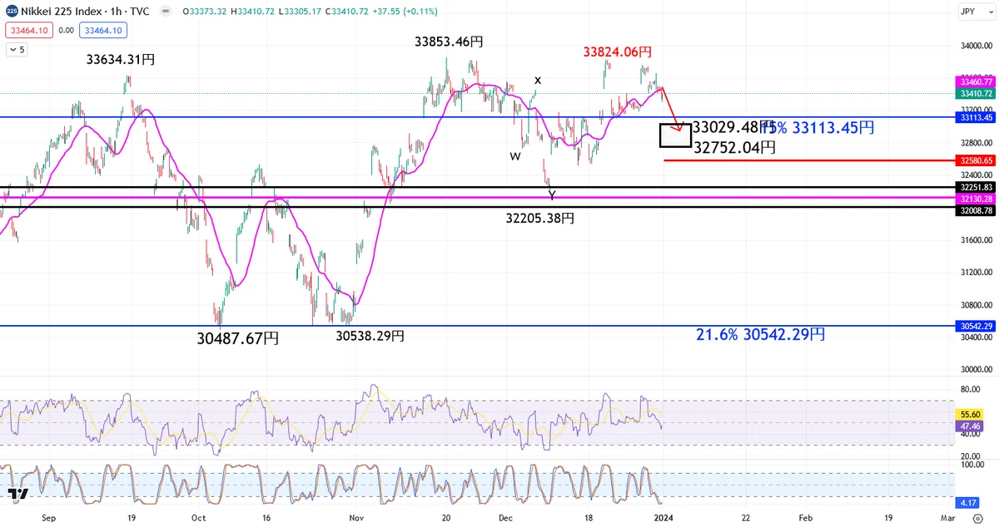Viewport: 999px width, 527px height.
Task: Click the magenta 32130.28 axis price label
Action: point(976,199)
